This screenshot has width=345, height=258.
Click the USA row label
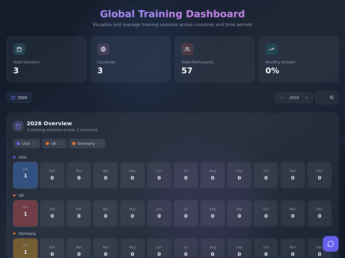pyautogui.click(x=22, y=157)
